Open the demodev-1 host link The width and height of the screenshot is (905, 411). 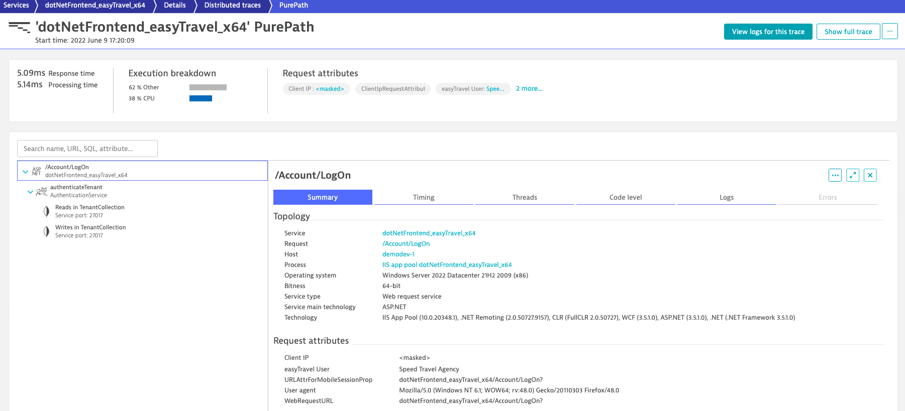point(398,254)
